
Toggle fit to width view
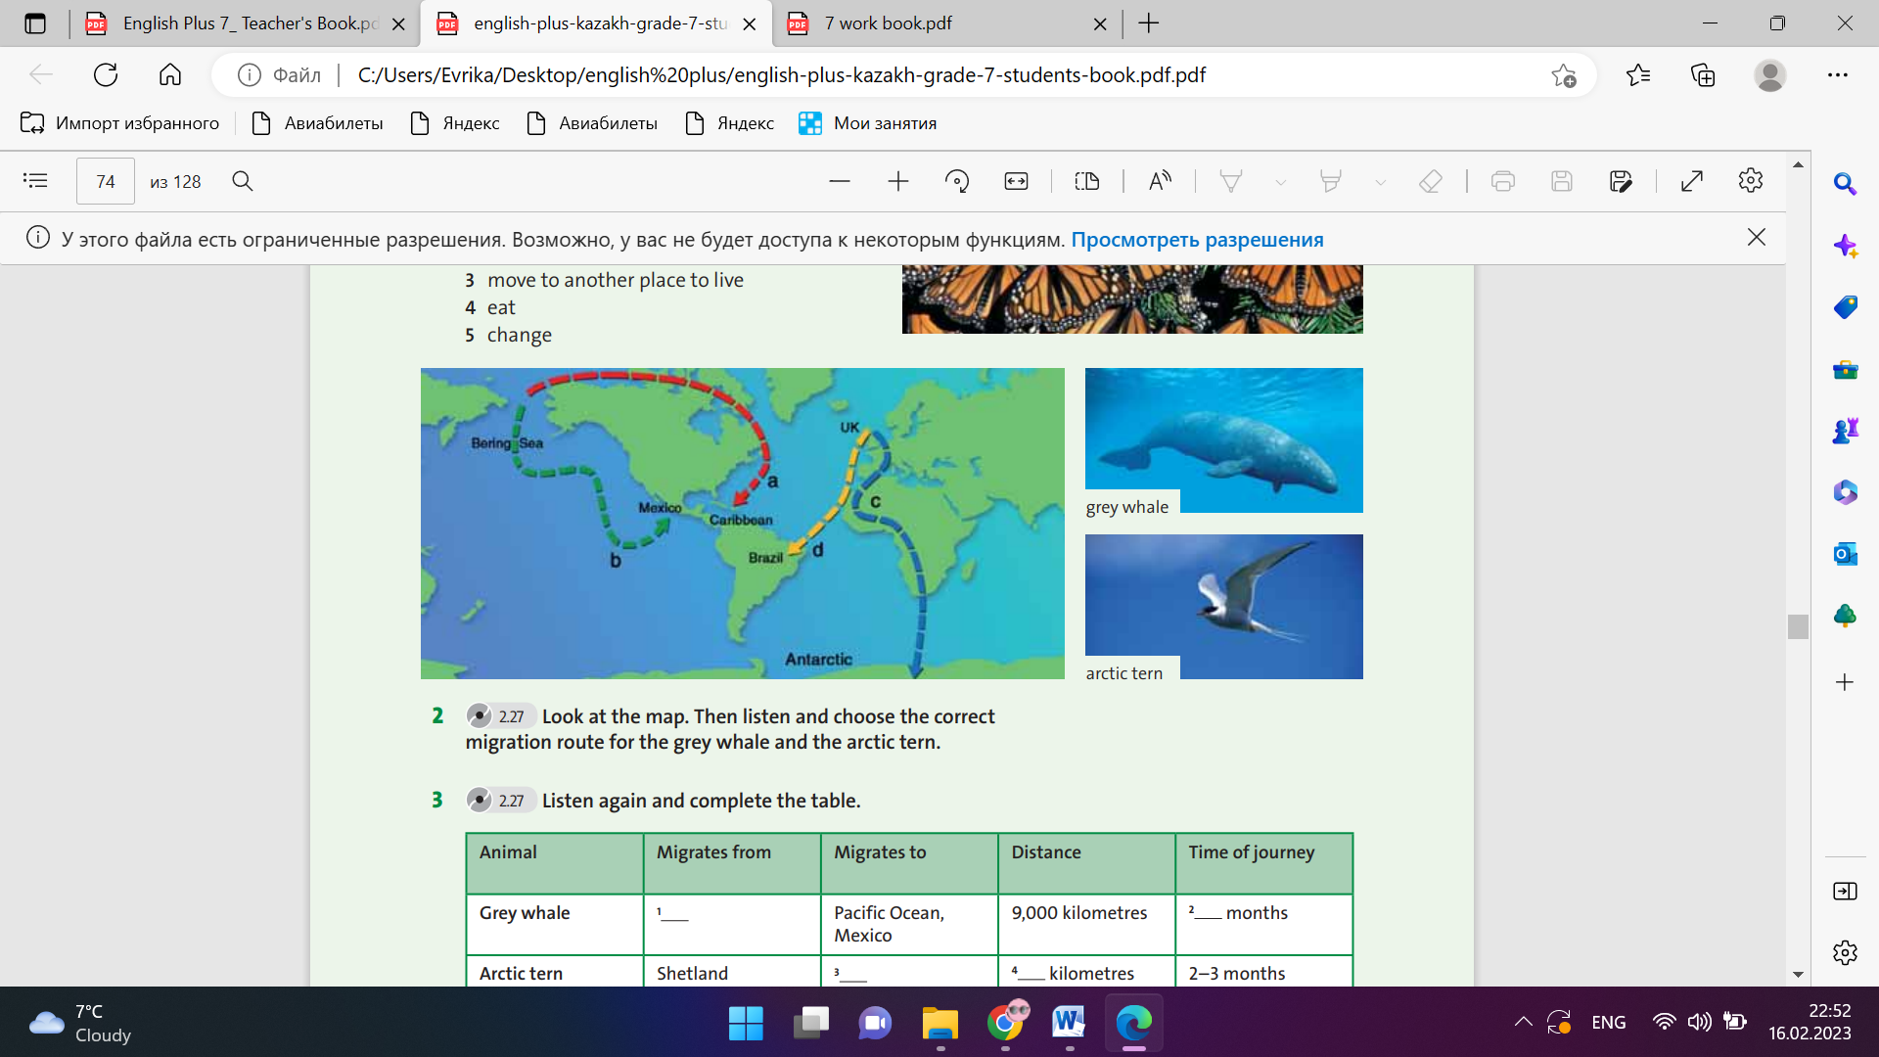[x=1016, y=181]
